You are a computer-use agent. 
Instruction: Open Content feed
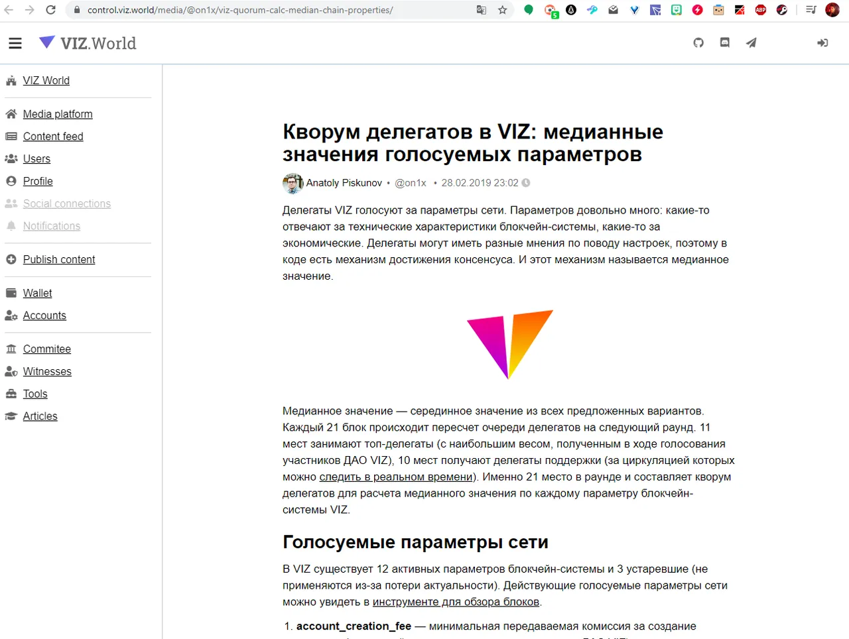[x=53, y=137]
